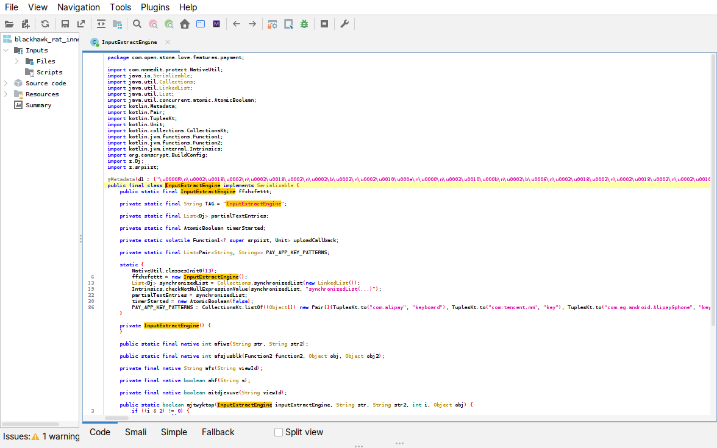Click the package declaration line
Screen dimensions: 717x448
click(x=176, y=57)
